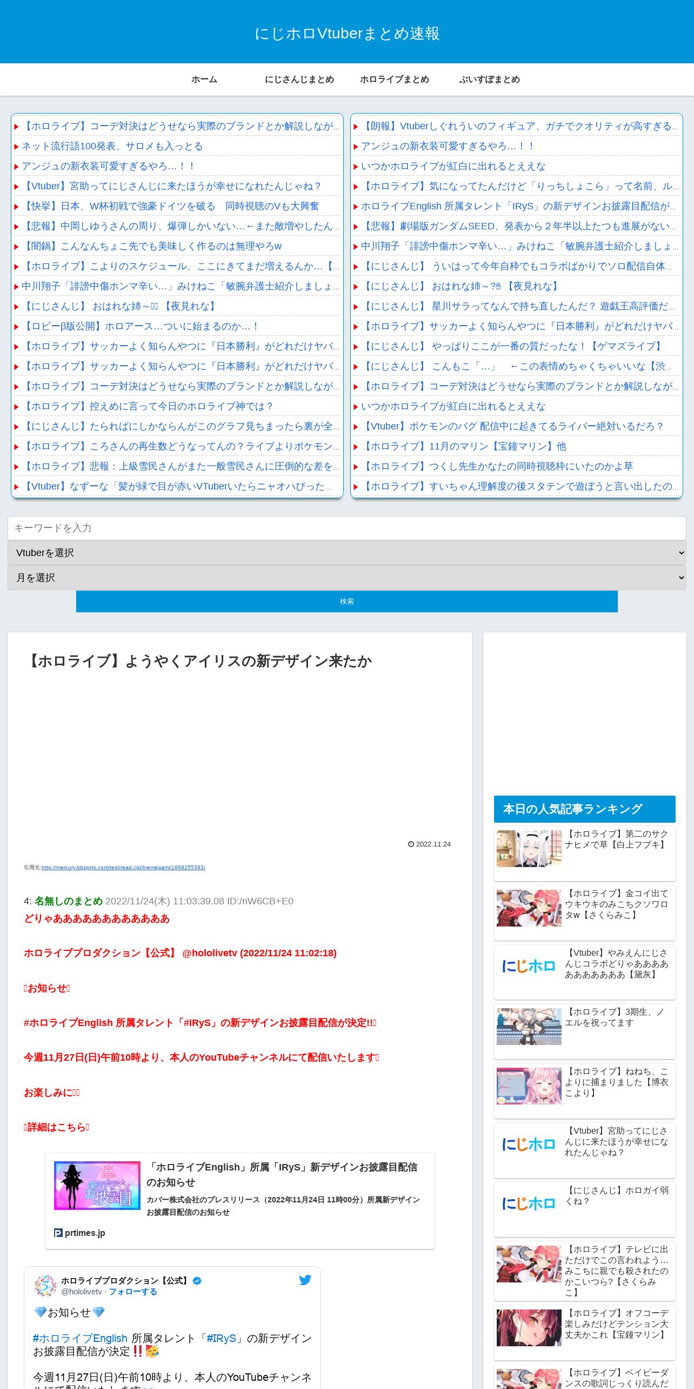Open link 【にじさんじ】おはれな姉～ in left list
The height and width of the screenshot is (1389, 694).
click(x=120, y=306)
